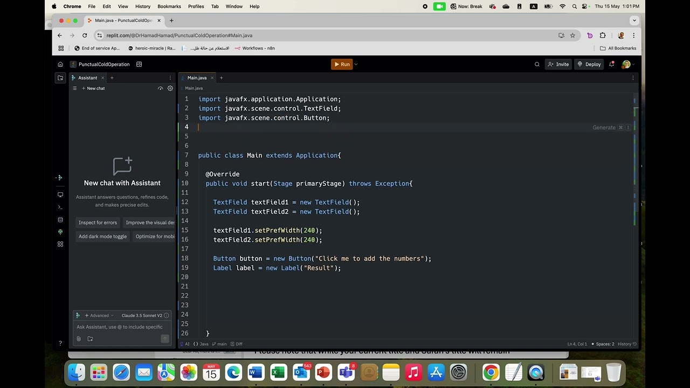Viewport: 690px width, 388px height.
Task: Open the Help question mark icon
Action: pos(60,343)
